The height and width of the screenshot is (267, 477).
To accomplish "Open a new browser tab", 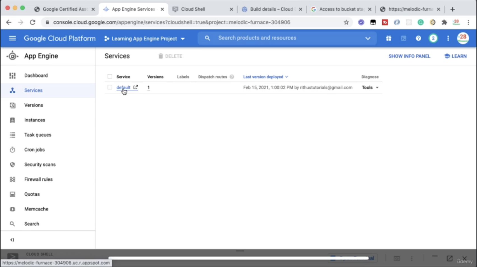I will [x=452, y=9].
